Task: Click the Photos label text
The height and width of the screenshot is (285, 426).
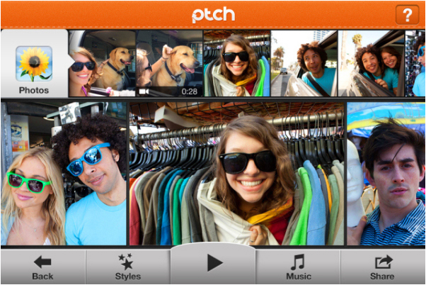Action: pos(34,90)
